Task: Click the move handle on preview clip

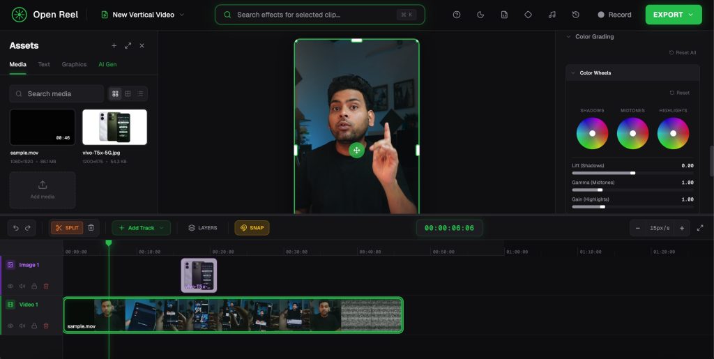Action: [356, 150]
